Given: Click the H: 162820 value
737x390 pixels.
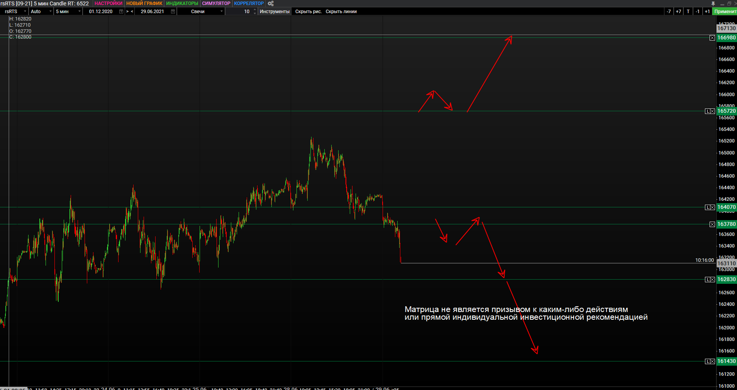Looking at the screenshot, I should point(20,19).
